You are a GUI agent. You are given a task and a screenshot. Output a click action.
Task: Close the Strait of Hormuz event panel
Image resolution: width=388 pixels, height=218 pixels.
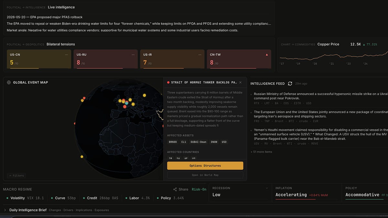point(240,82)
